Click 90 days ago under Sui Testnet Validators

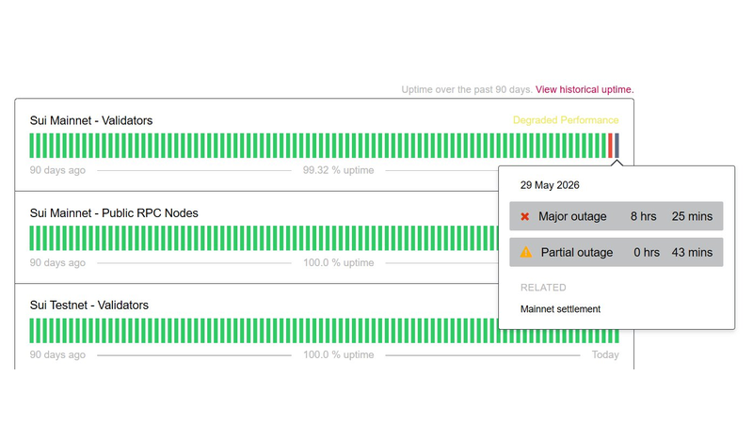pos(57,355)
